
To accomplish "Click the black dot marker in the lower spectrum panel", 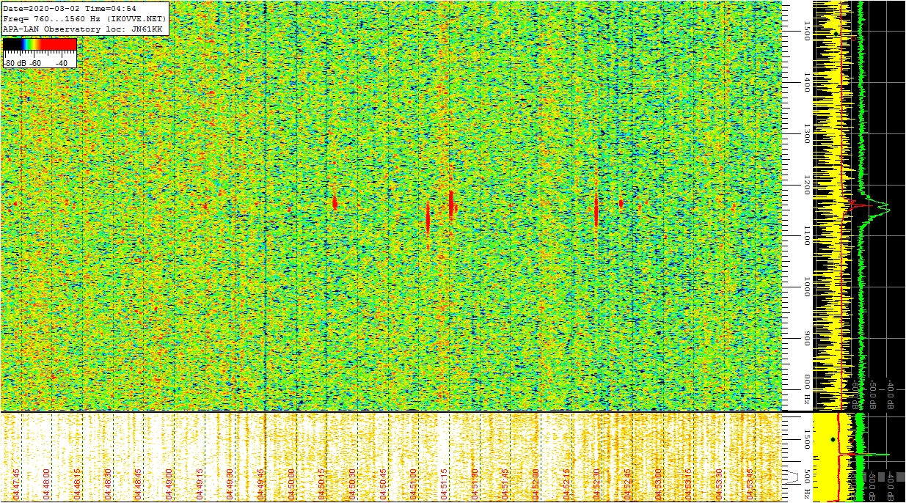I will coord(833,440).
